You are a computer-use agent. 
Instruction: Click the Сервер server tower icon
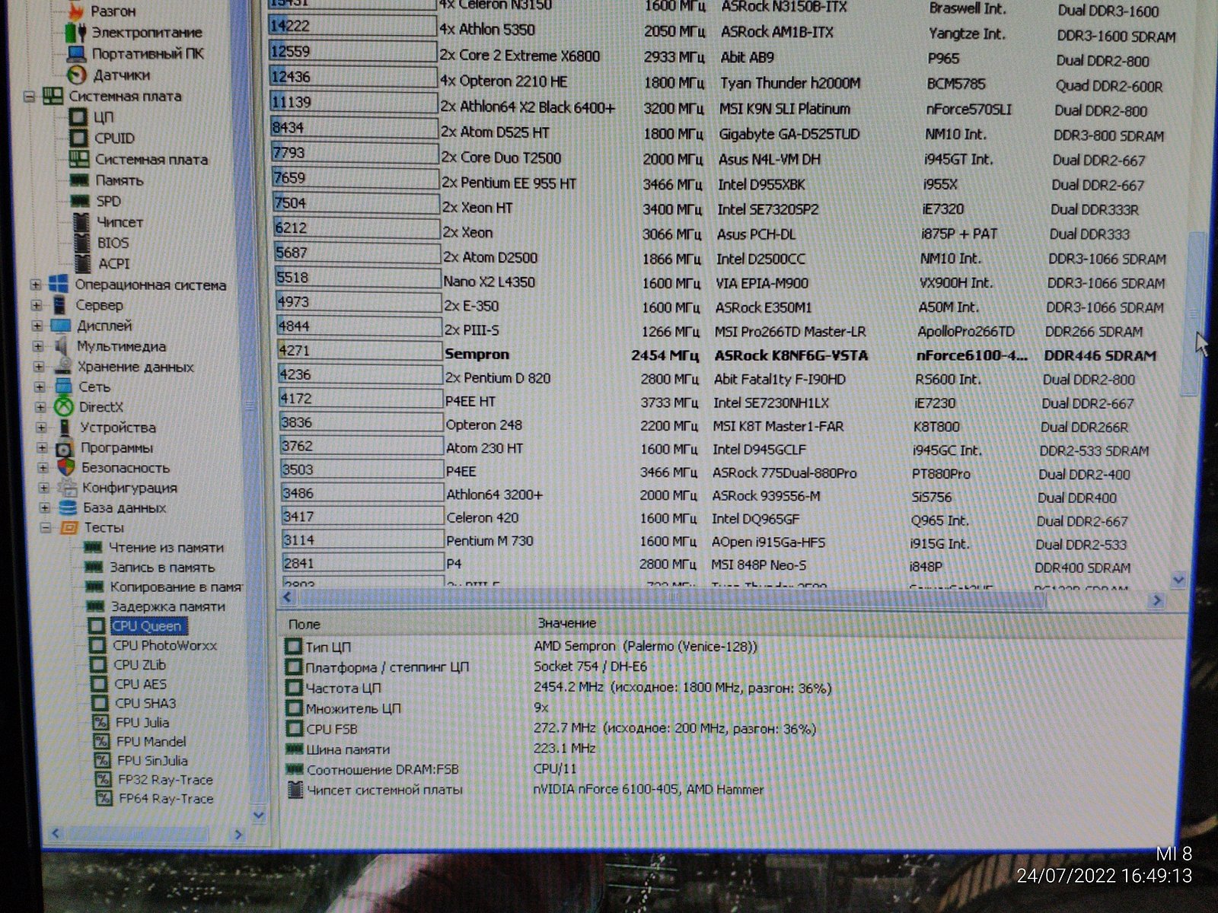pyautogui.click(x=59, y=305)
